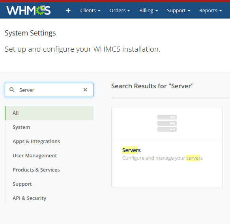This screenshot has height=224, width=230.
Task: Select the All category filter
Action: (x=49, y=113)
